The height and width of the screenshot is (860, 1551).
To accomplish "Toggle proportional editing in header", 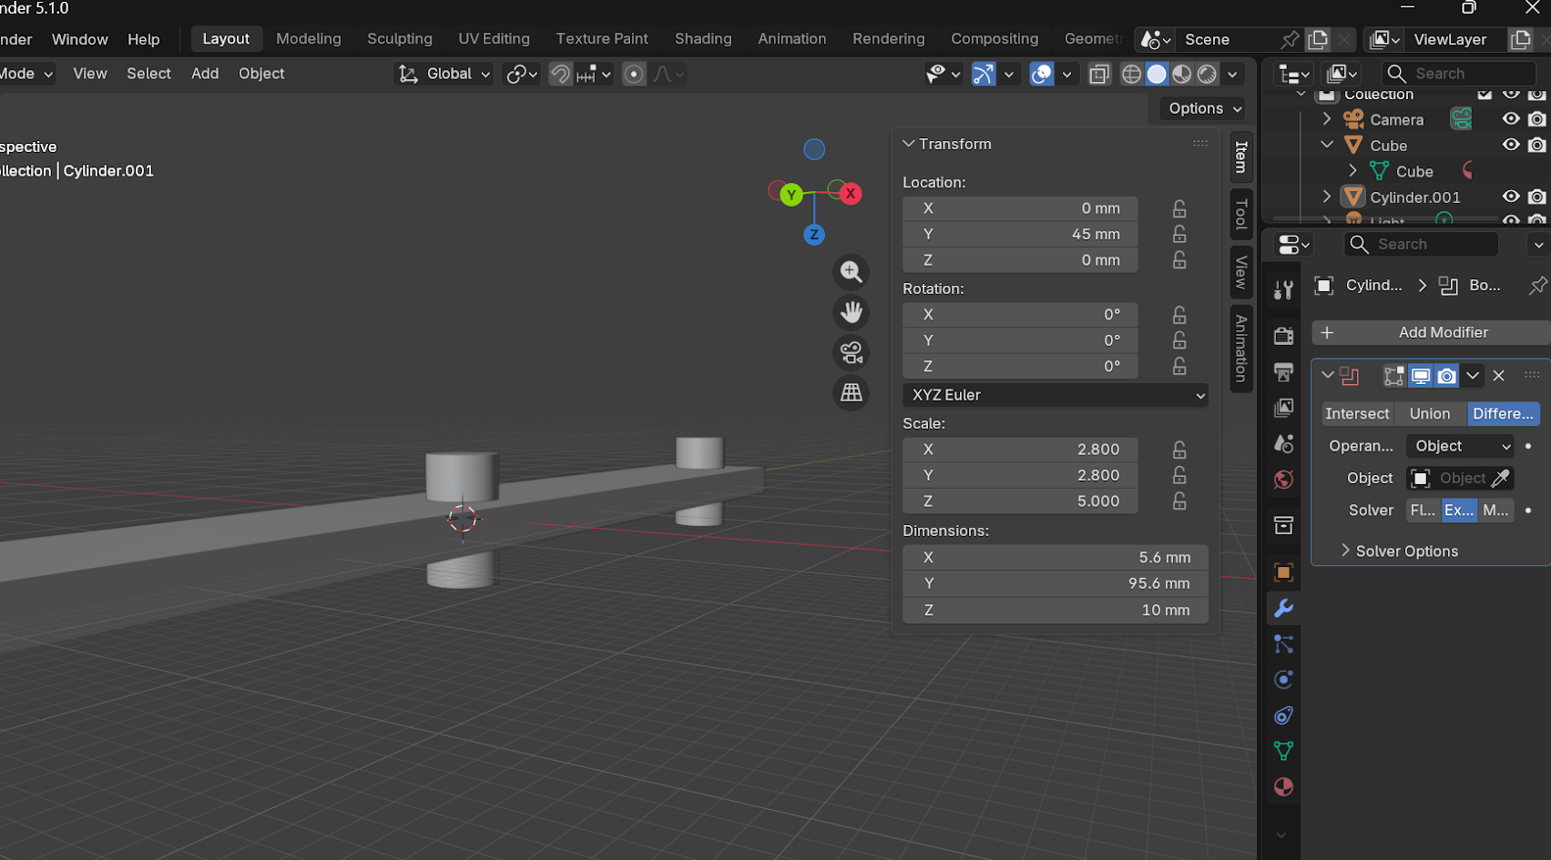I will 634,74.
